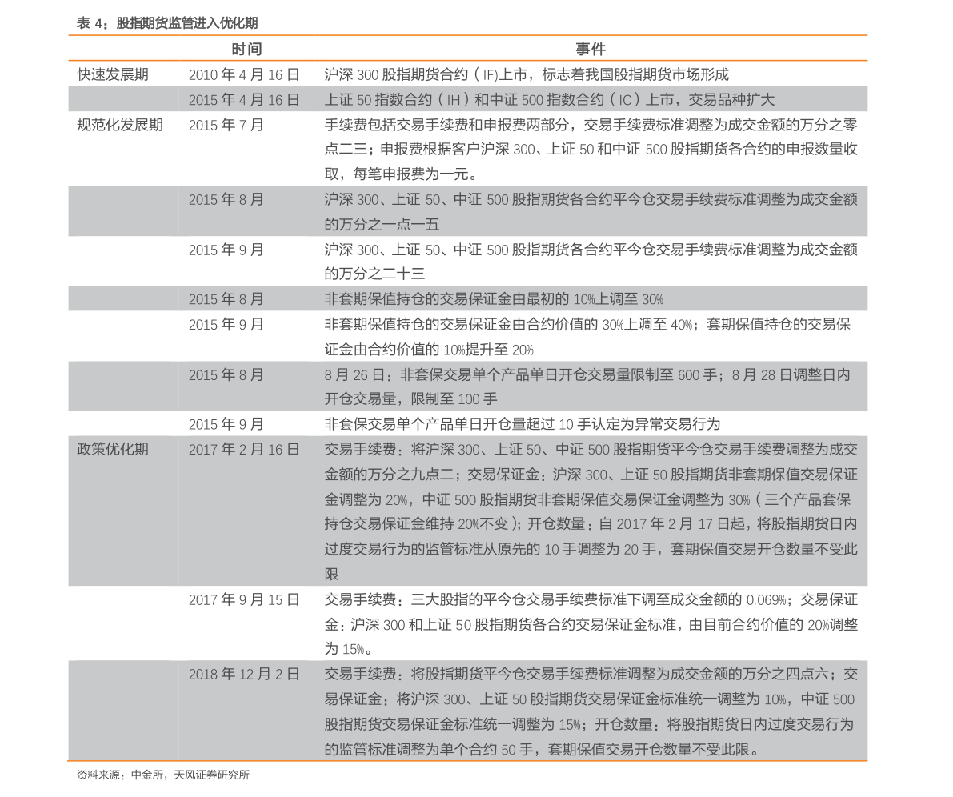Select the event starting "手续费包括交易手续费和申报费两部分"
953x797 pixels.
pyautogui.click(x=591, y=150)
